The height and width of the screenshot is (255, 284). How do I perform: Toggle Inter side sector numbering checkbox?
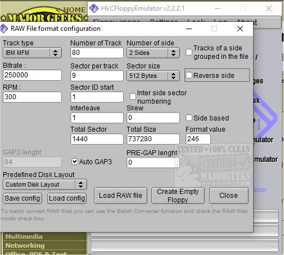133,96
